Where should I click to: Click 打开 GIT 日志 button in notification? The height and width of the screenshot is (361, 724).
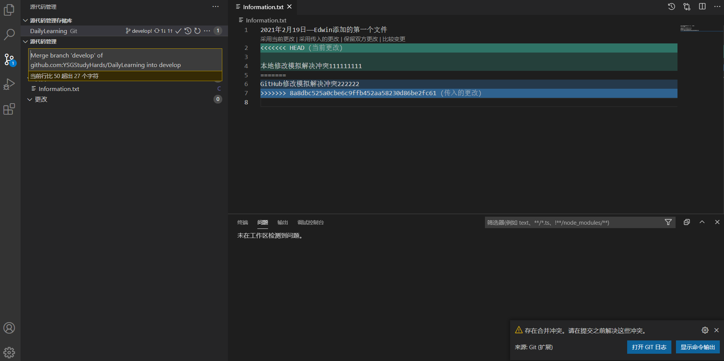point(649,347)
